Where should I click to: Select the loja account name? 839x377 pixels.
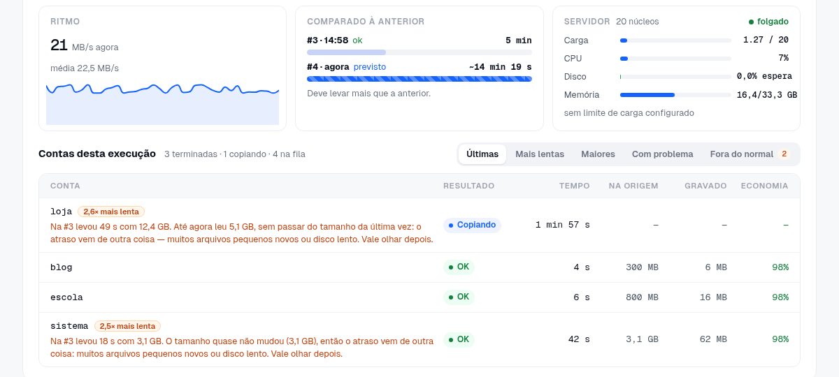pyautogui.click(x=62, y=212)
